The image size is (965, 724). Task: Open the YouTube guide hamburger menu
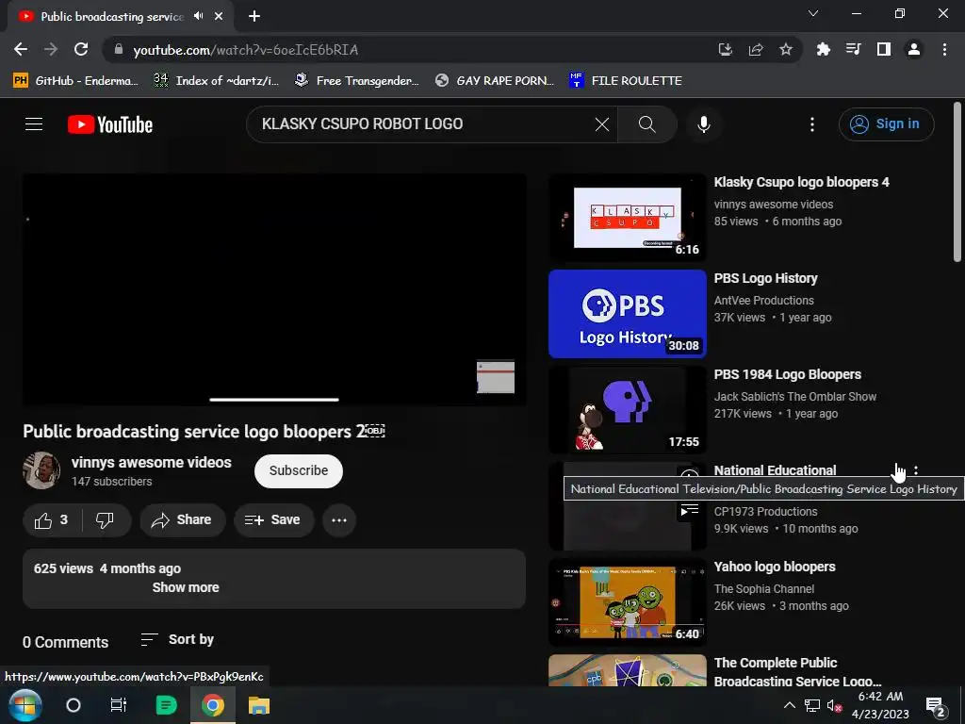pos(34,124)
